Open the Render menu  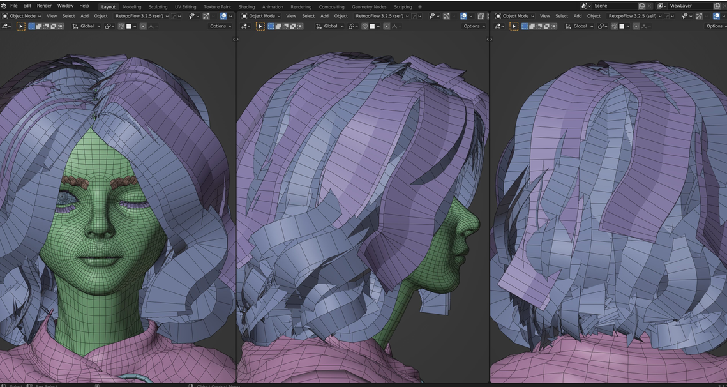[44, 6]
